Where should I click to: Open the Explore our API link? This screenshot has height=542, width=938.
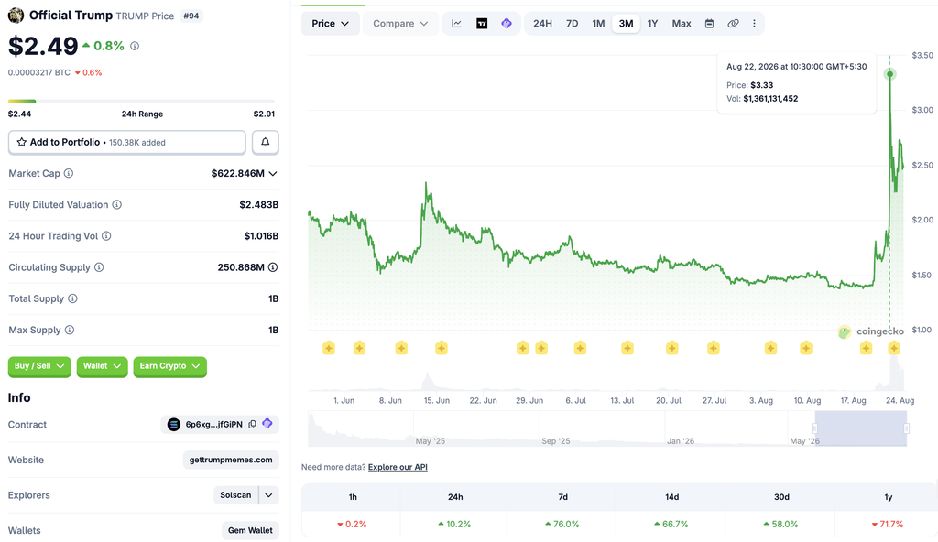[x=398, y=467]
